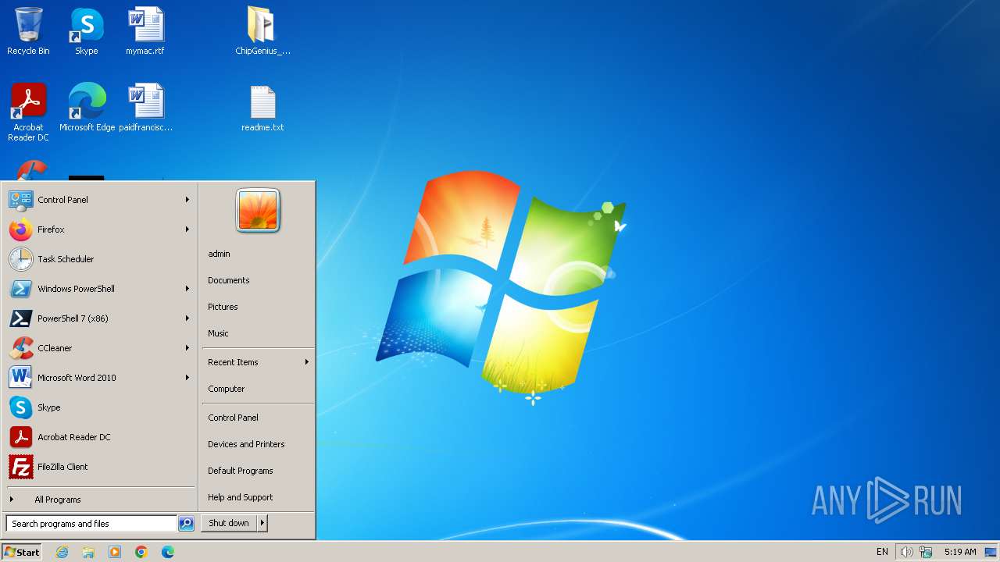The height and width of the screenshot is (562, 1000).
Task: Expand Windows PowerShell jump list arrow
Action: coord(187,289)
